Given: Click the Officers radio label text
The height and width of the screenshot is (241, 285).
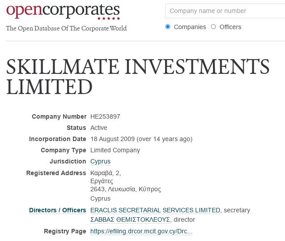Looking at the screenshot, I should [230, 27].
